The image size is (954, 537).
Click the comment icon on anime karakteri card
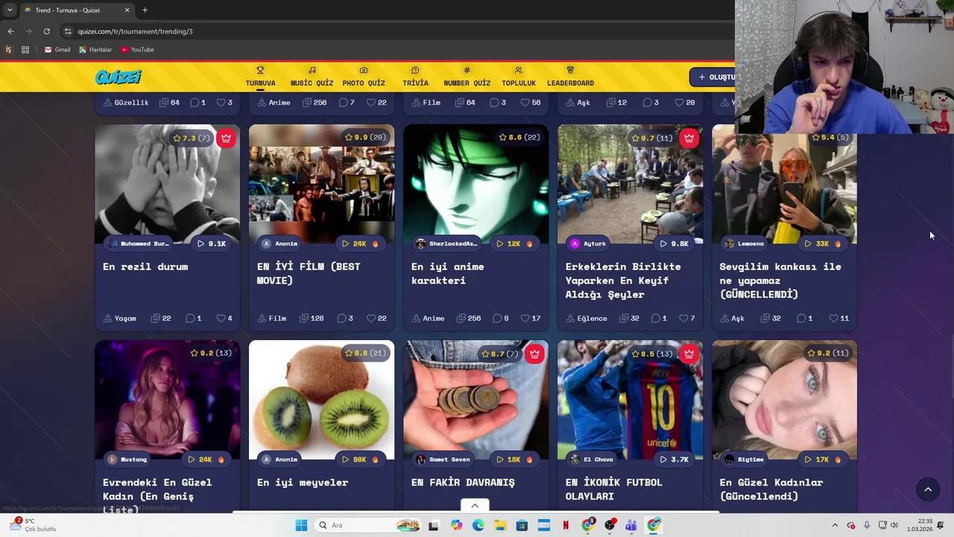pyautogui.click(x=496, y=318)
